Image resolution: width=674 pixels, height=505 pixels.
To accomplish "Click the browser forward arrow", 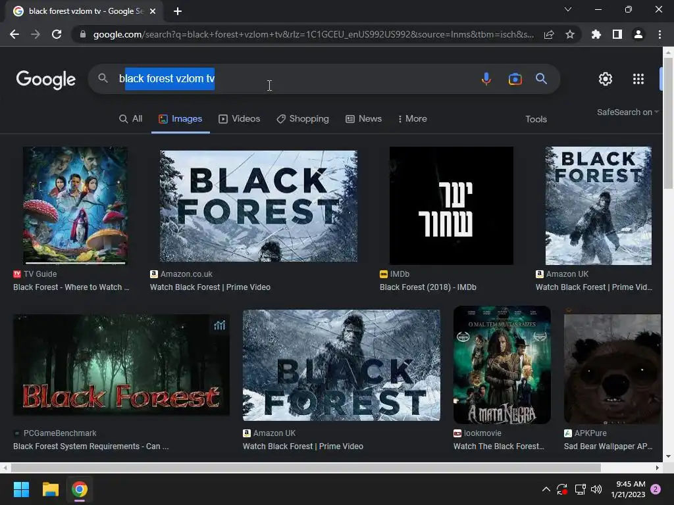I will 36,34.
